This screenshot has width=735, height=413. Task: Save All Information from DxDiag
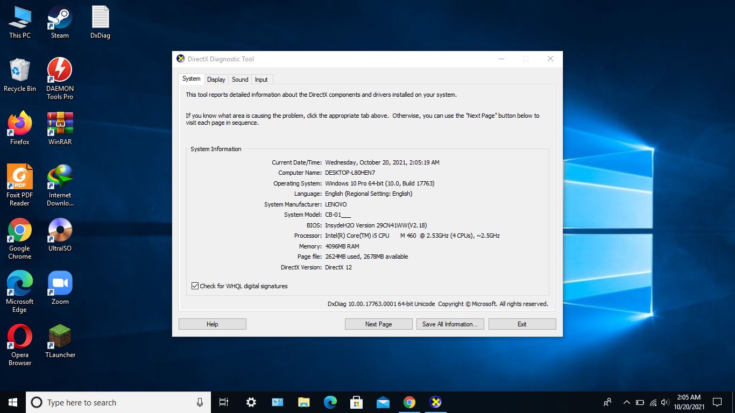(450, 324)
